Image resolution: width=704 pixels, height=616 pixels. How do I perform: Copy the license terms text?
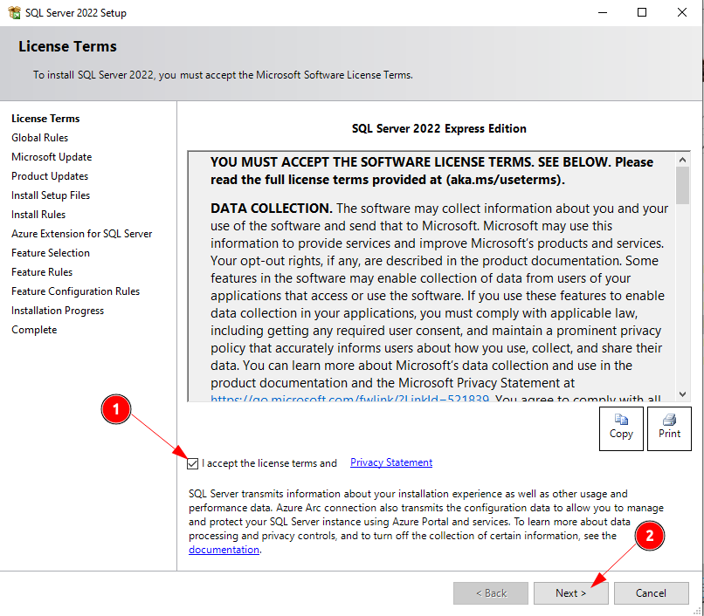(x=621, y=428)
